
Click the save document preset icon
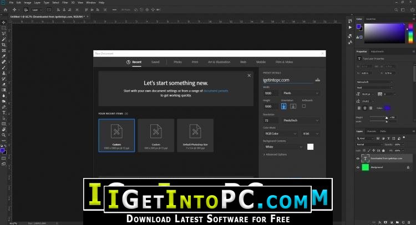coord(317,80)
